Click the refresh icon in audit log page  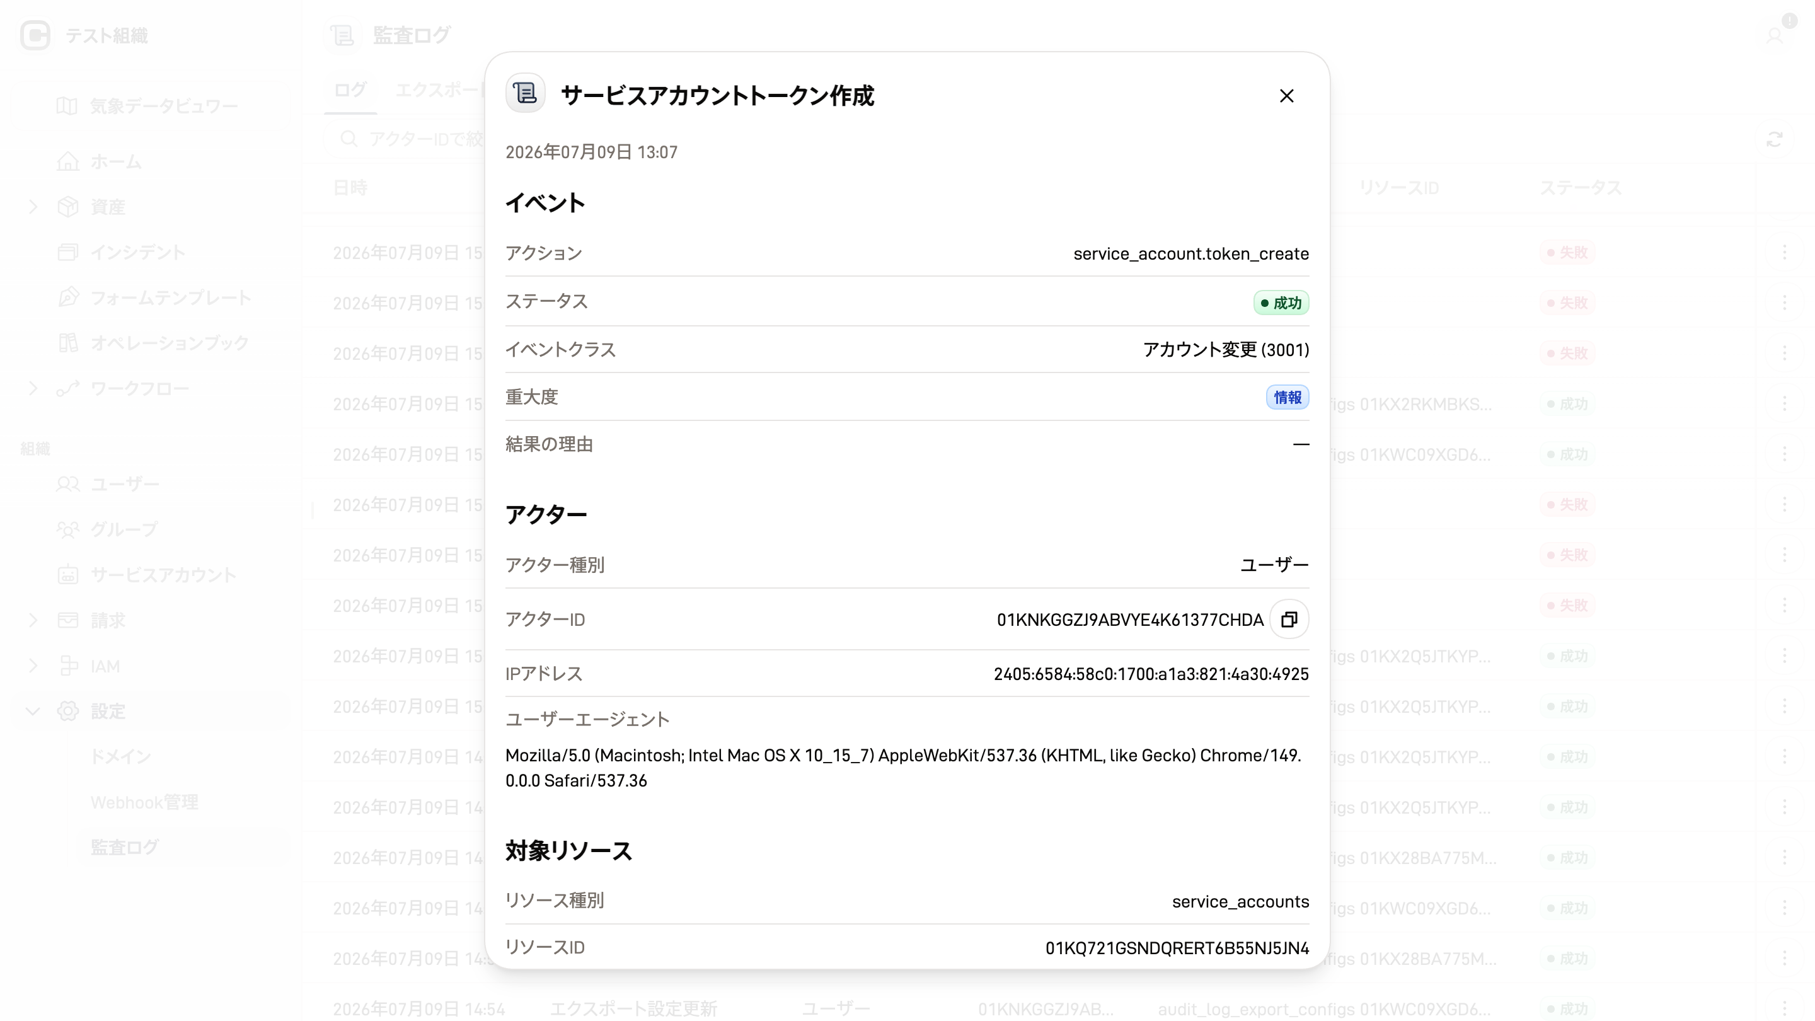click(x=1774, y=139)
